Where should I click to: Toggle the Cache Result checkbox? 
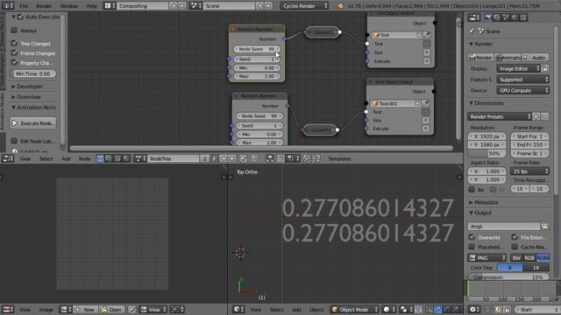point(515,247)
